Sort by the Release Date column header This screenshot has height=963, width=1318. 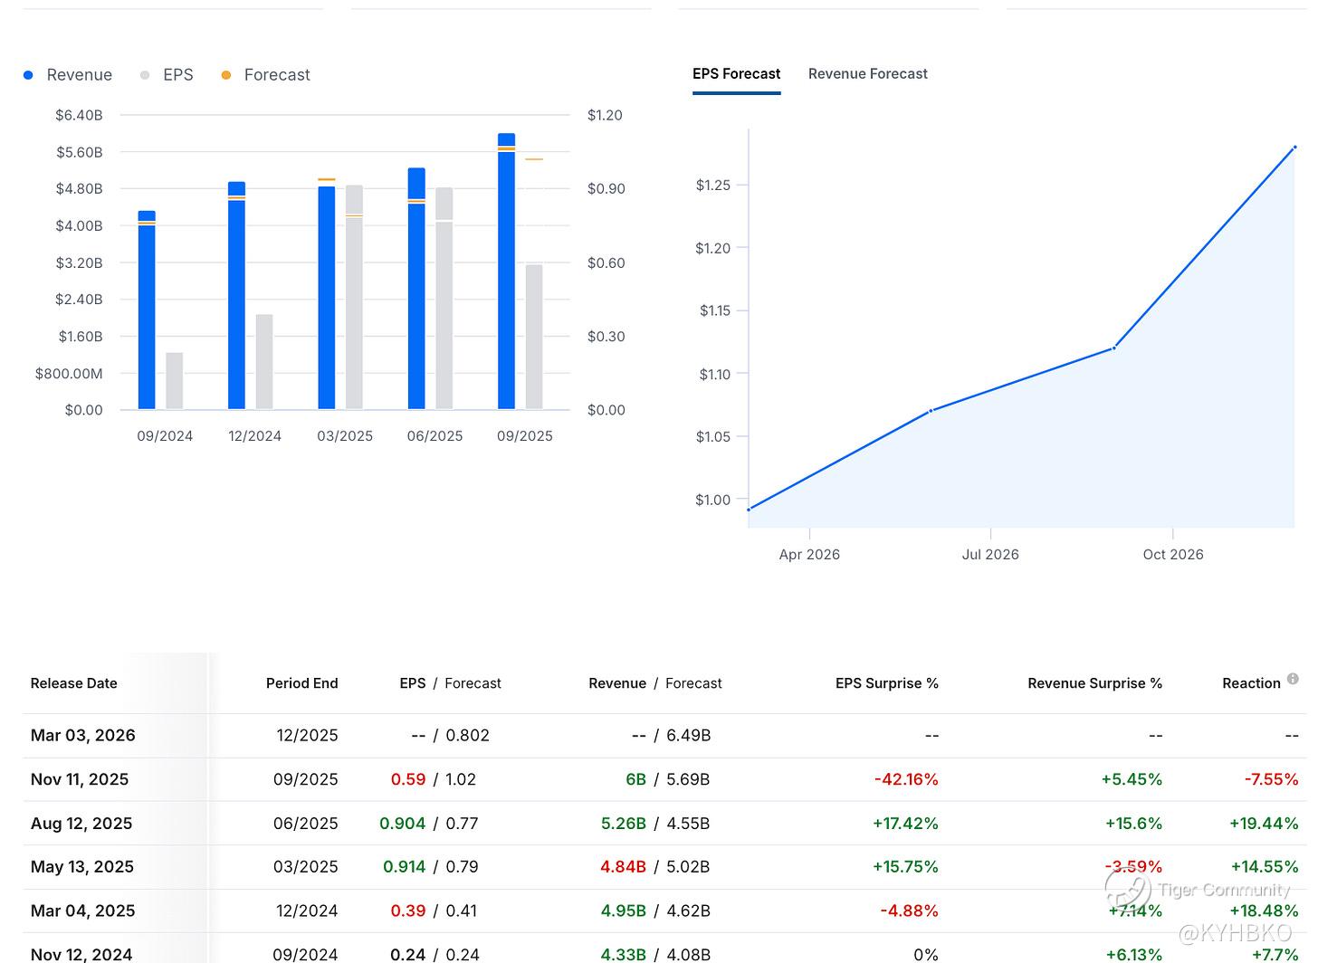[73, 683]
